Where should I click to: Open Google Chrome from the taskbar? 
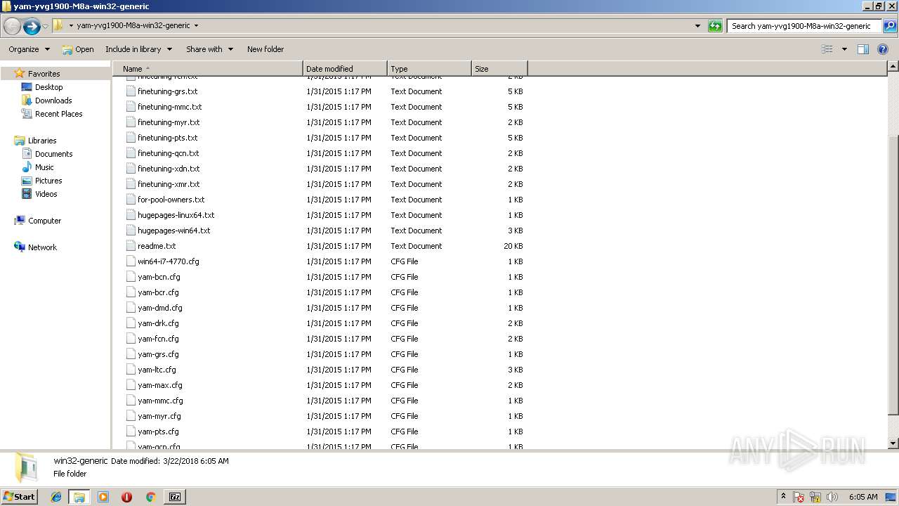[x=150, y=497]
